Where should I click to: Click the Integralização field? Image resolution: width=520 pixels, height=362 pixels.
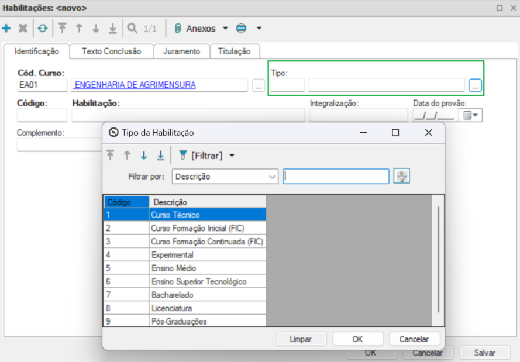click(359, 115)
